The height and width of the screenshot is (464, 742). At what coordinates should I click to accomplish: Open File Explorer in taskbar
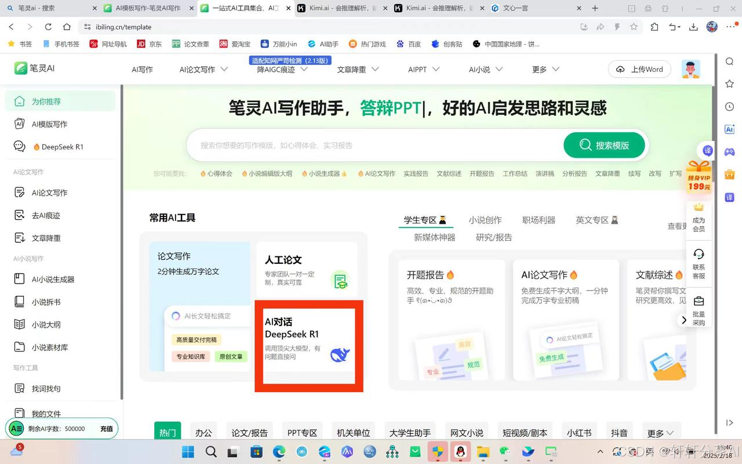pos(482,451)
